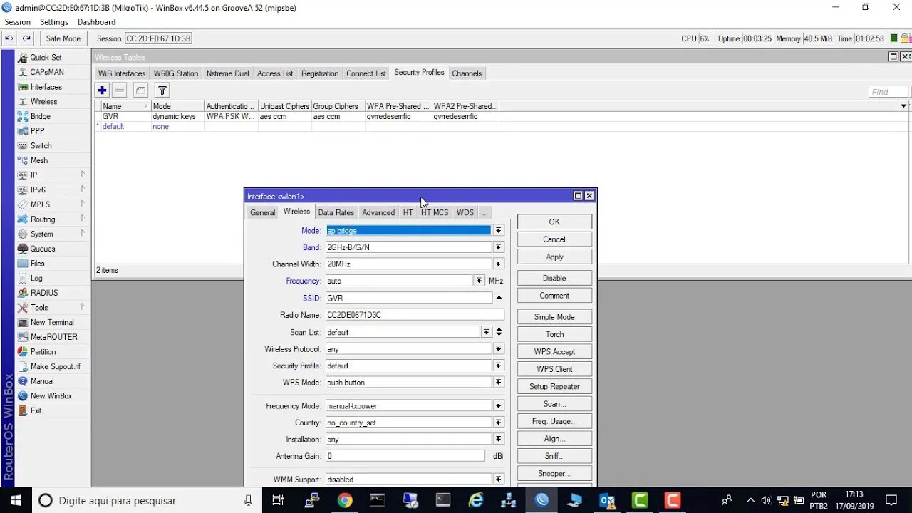
Task: Click Make Supout.rif in sidebar
Action: tap(55, 366)
